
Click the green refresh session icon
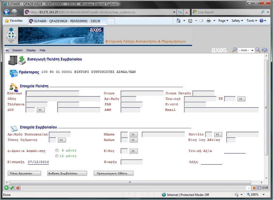point(12,188)
